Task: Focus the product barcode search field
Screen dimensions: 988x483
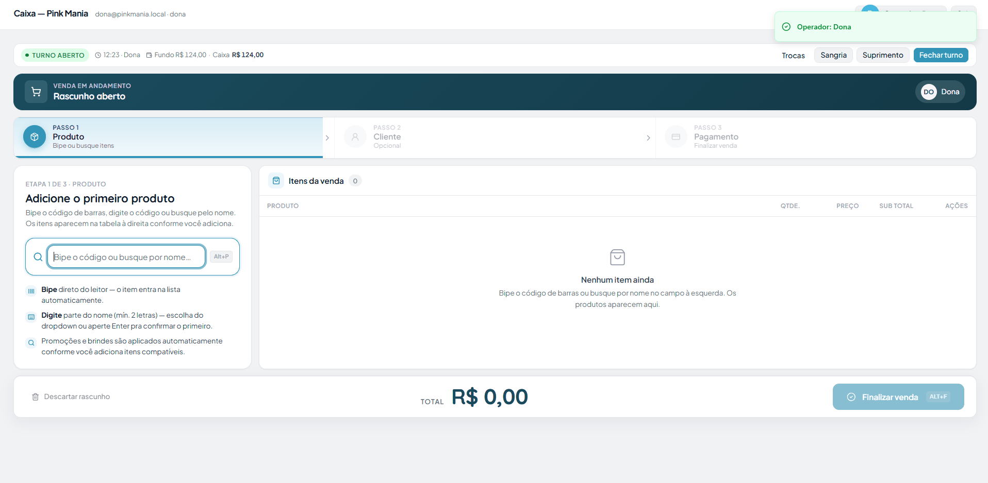Action: point(127,256)
